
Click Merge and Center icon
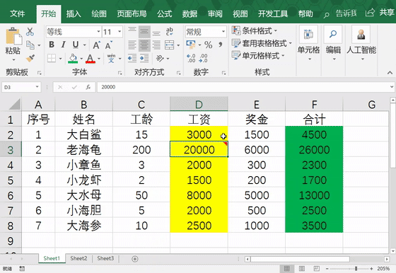point(170,45)
